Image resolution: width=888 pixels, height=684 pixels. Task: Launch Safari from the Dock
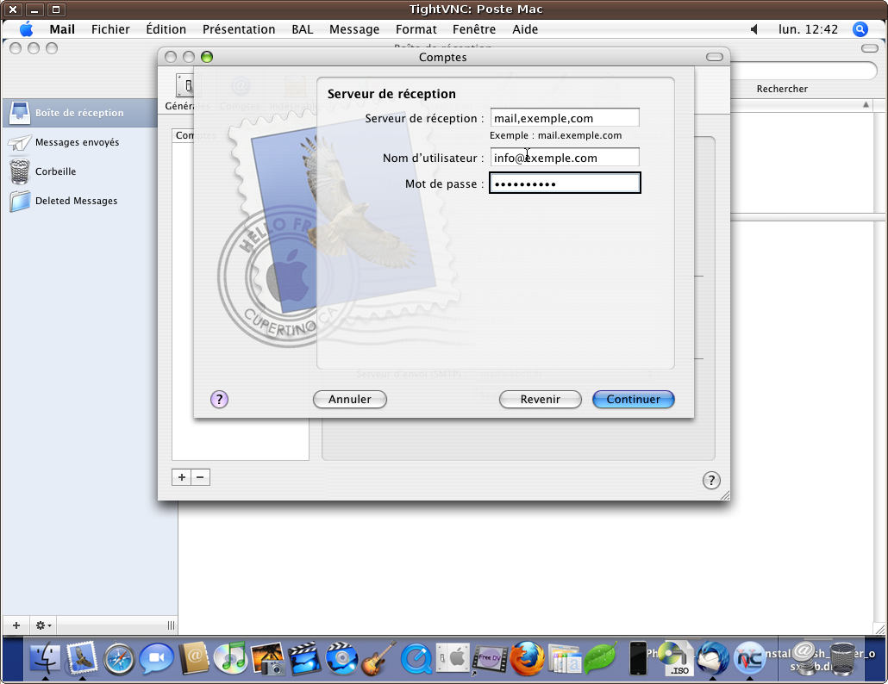tap(119, 659)
